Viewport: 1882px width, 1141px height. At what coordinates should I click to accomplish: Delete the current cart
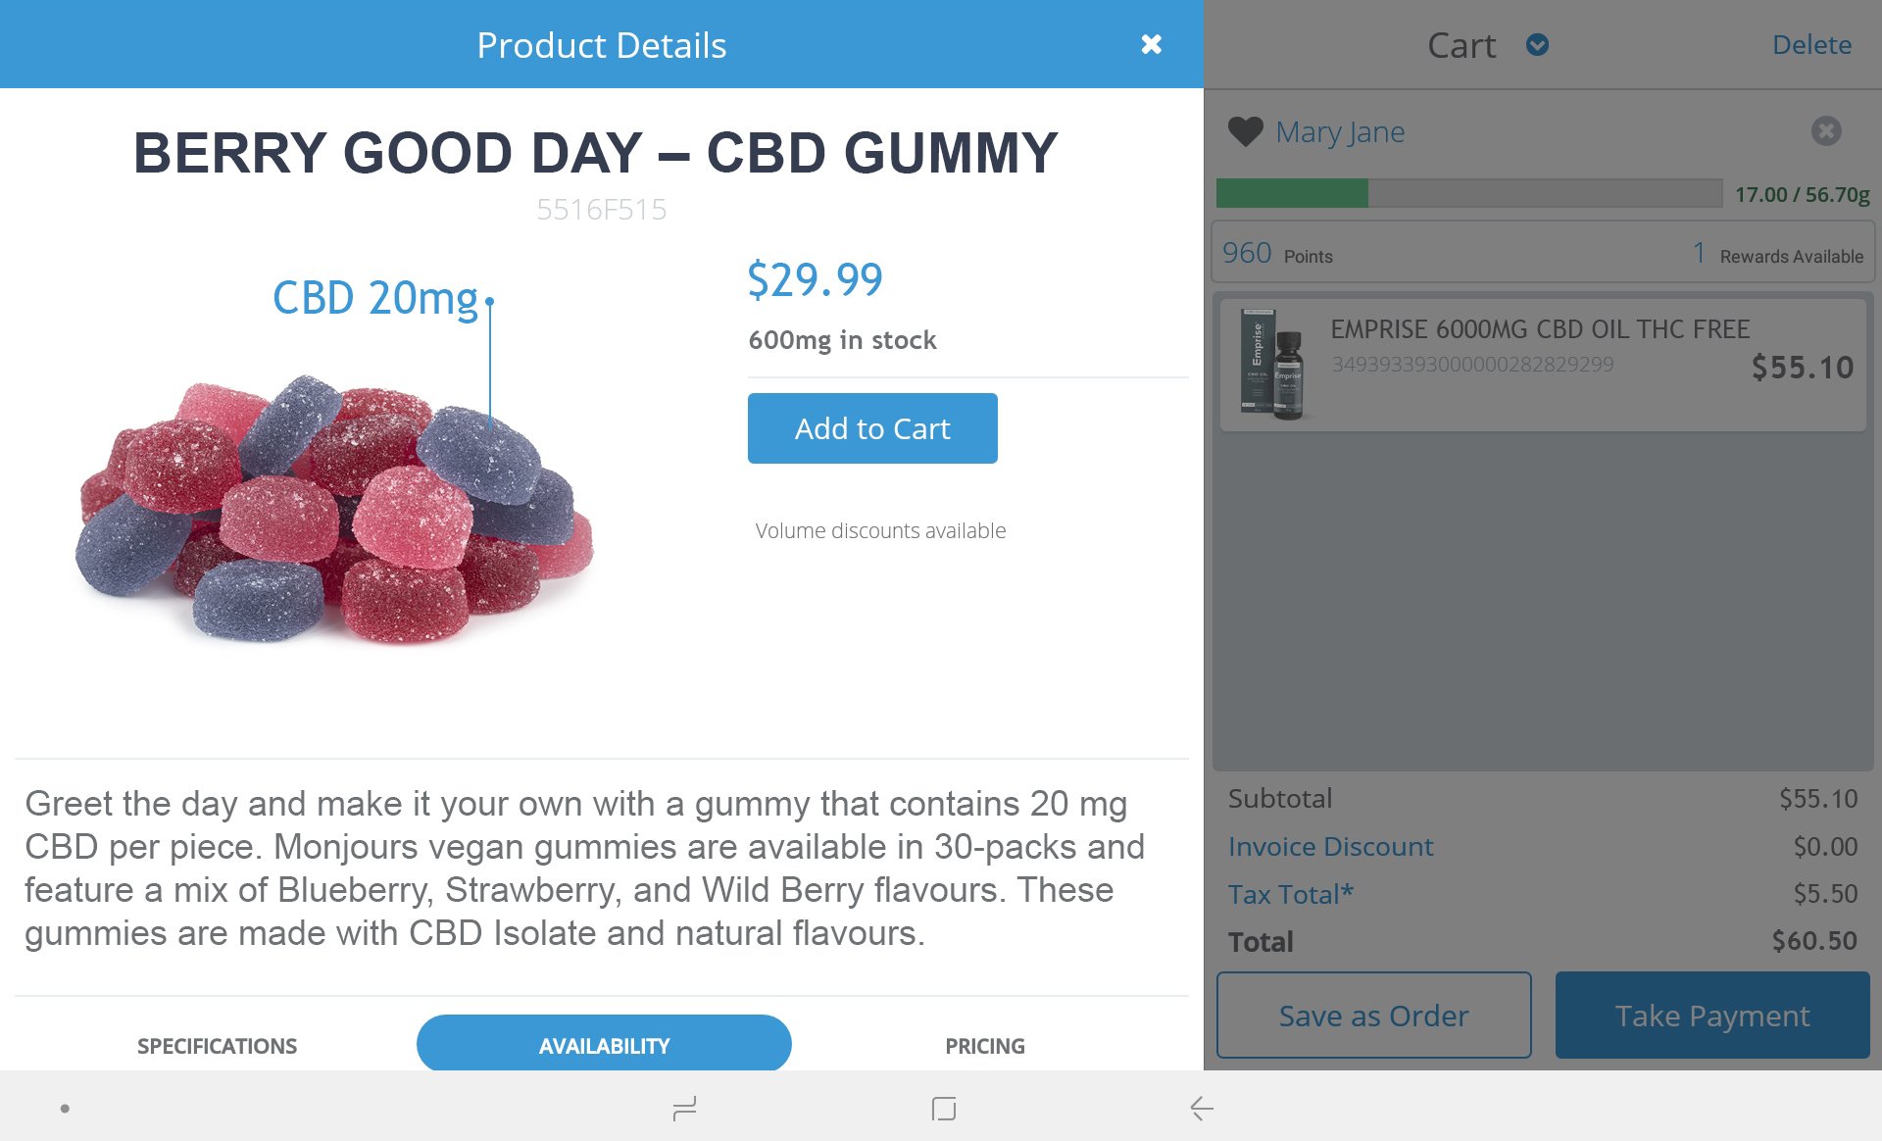(x=1811, y=45)
